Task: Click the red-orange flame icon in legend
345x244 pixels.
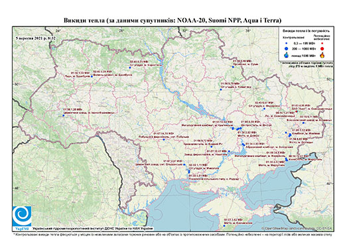Action: click(322, 55)
